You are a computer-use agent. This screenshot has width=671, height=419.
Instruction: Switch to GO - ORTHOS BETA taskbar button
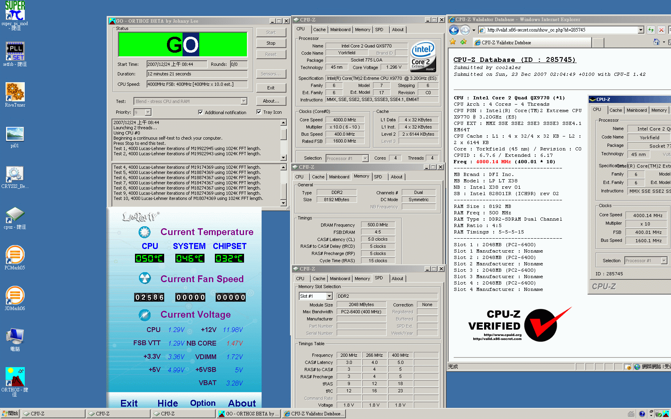(x=248, y=414)
